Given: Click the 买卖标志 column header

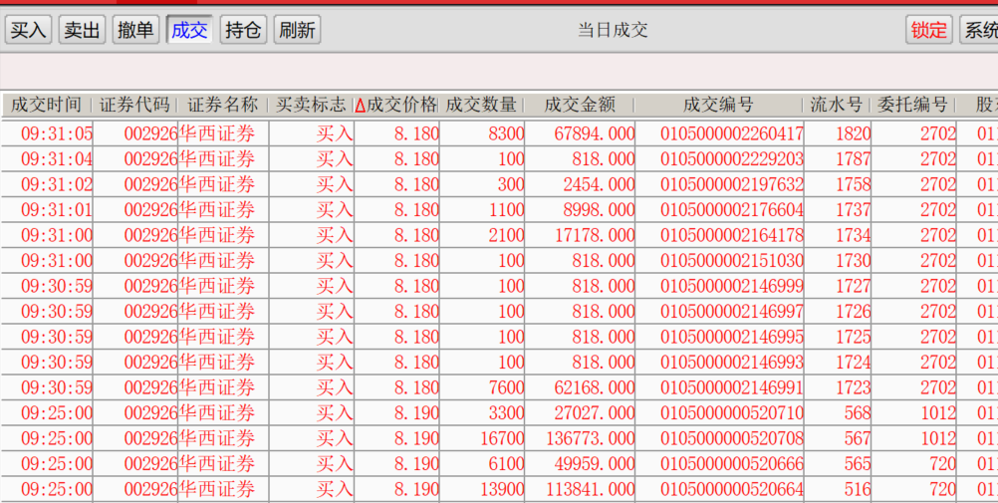Looking at the screenshot, I should tap(311, 105).
